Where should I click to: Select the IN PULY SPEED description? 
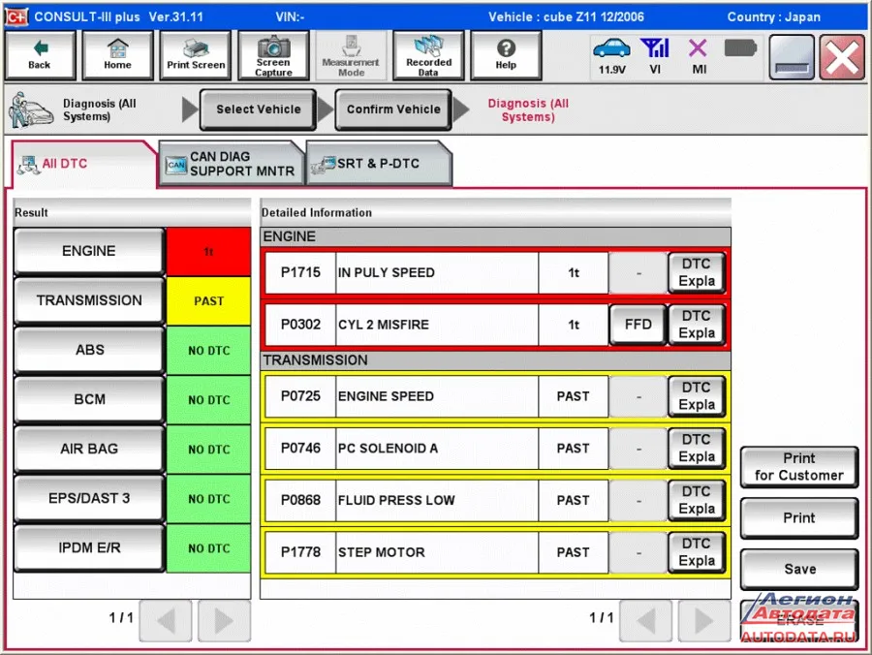coord(437,272)
